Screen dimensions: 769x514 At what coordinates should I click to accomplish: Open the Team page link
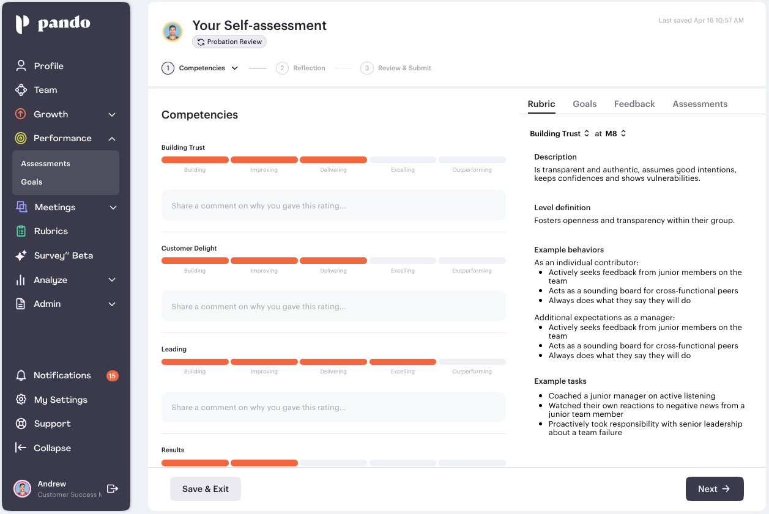tap(45, 90)
